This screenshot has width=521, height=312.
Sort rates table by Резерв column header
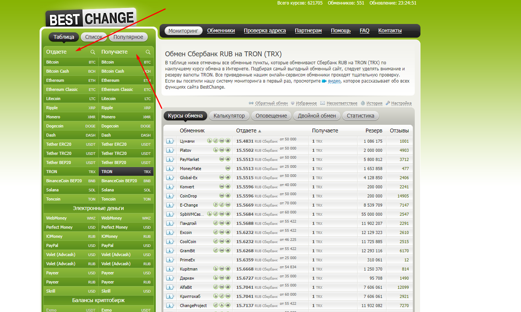[x=374, y=131]
